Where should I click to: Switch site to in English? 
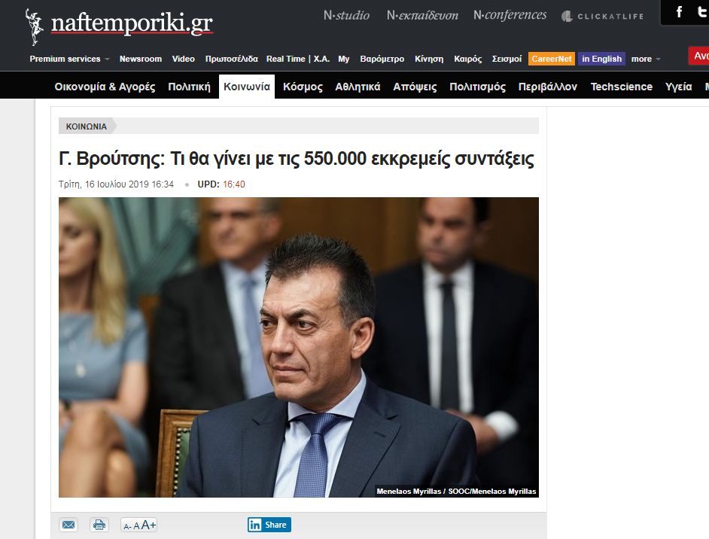pos(601,59)
